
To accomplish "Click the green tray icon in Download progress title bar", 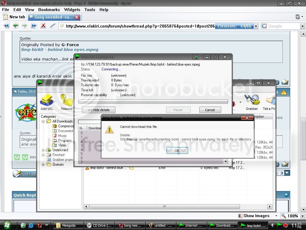I will click(196, 57).
